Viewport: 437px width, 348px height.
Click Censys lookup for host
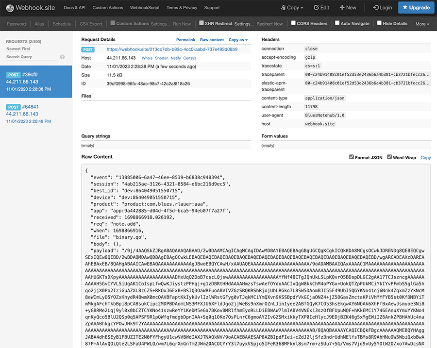click(190, 58)
